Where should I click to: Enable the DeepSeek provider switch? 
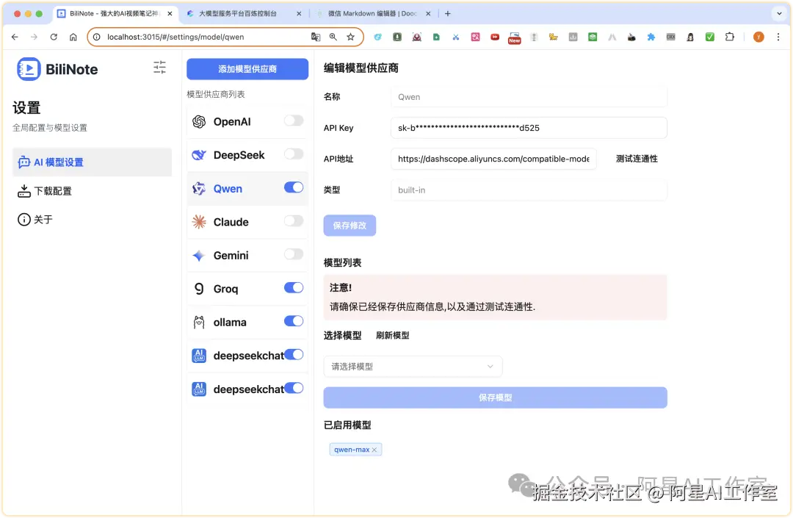tap(293, 154)
